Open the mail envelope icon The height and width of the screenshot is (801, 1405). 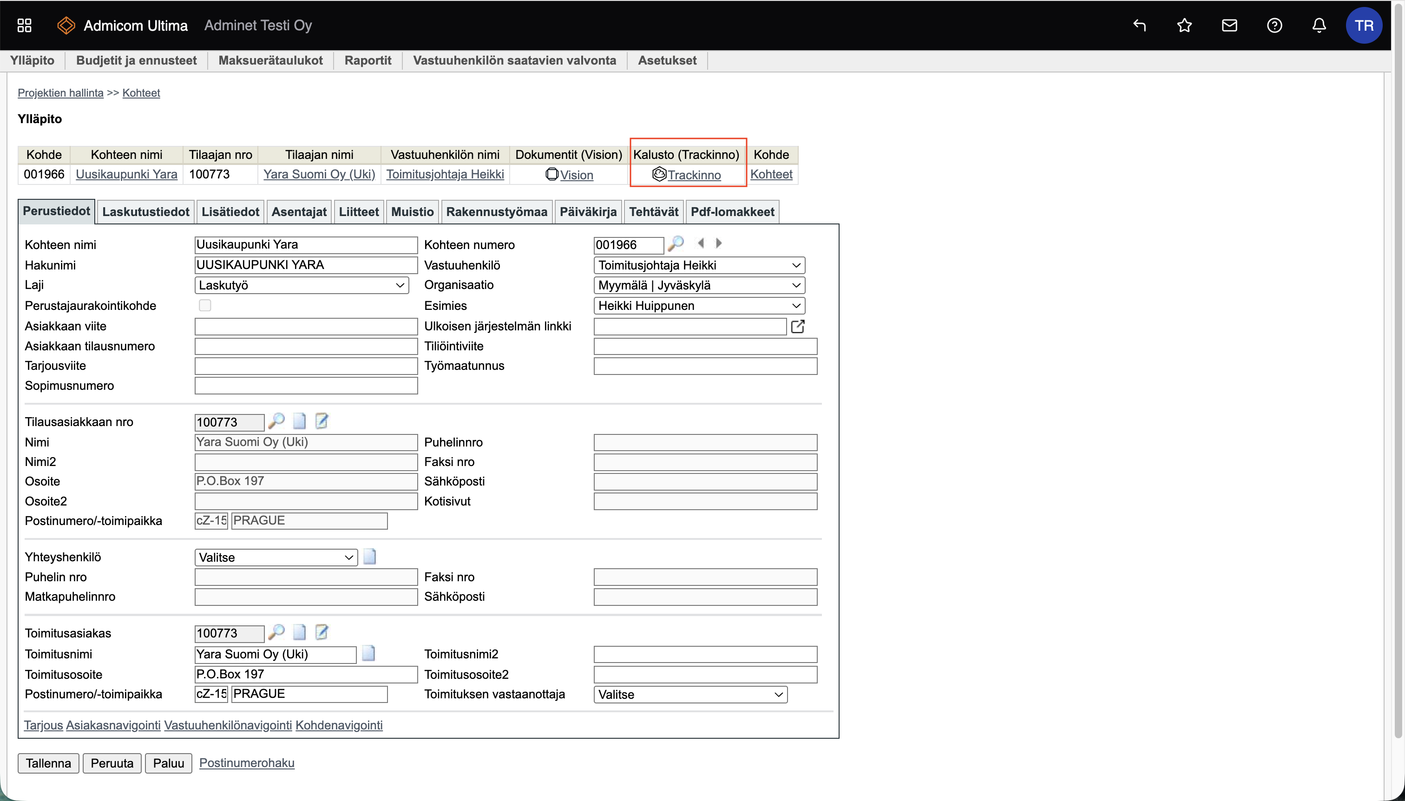point(1229,25)
